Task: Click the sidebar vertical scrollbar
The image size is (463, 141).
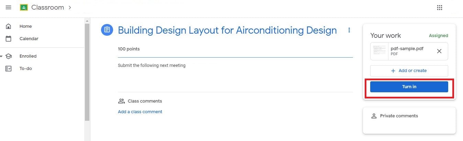Action: [87, 72]
